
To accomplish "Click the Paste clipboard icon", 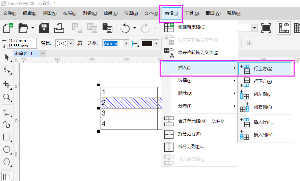I will (107, 28).
